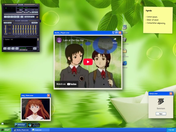Toggle Winamp playlist window button

(37, 12)
